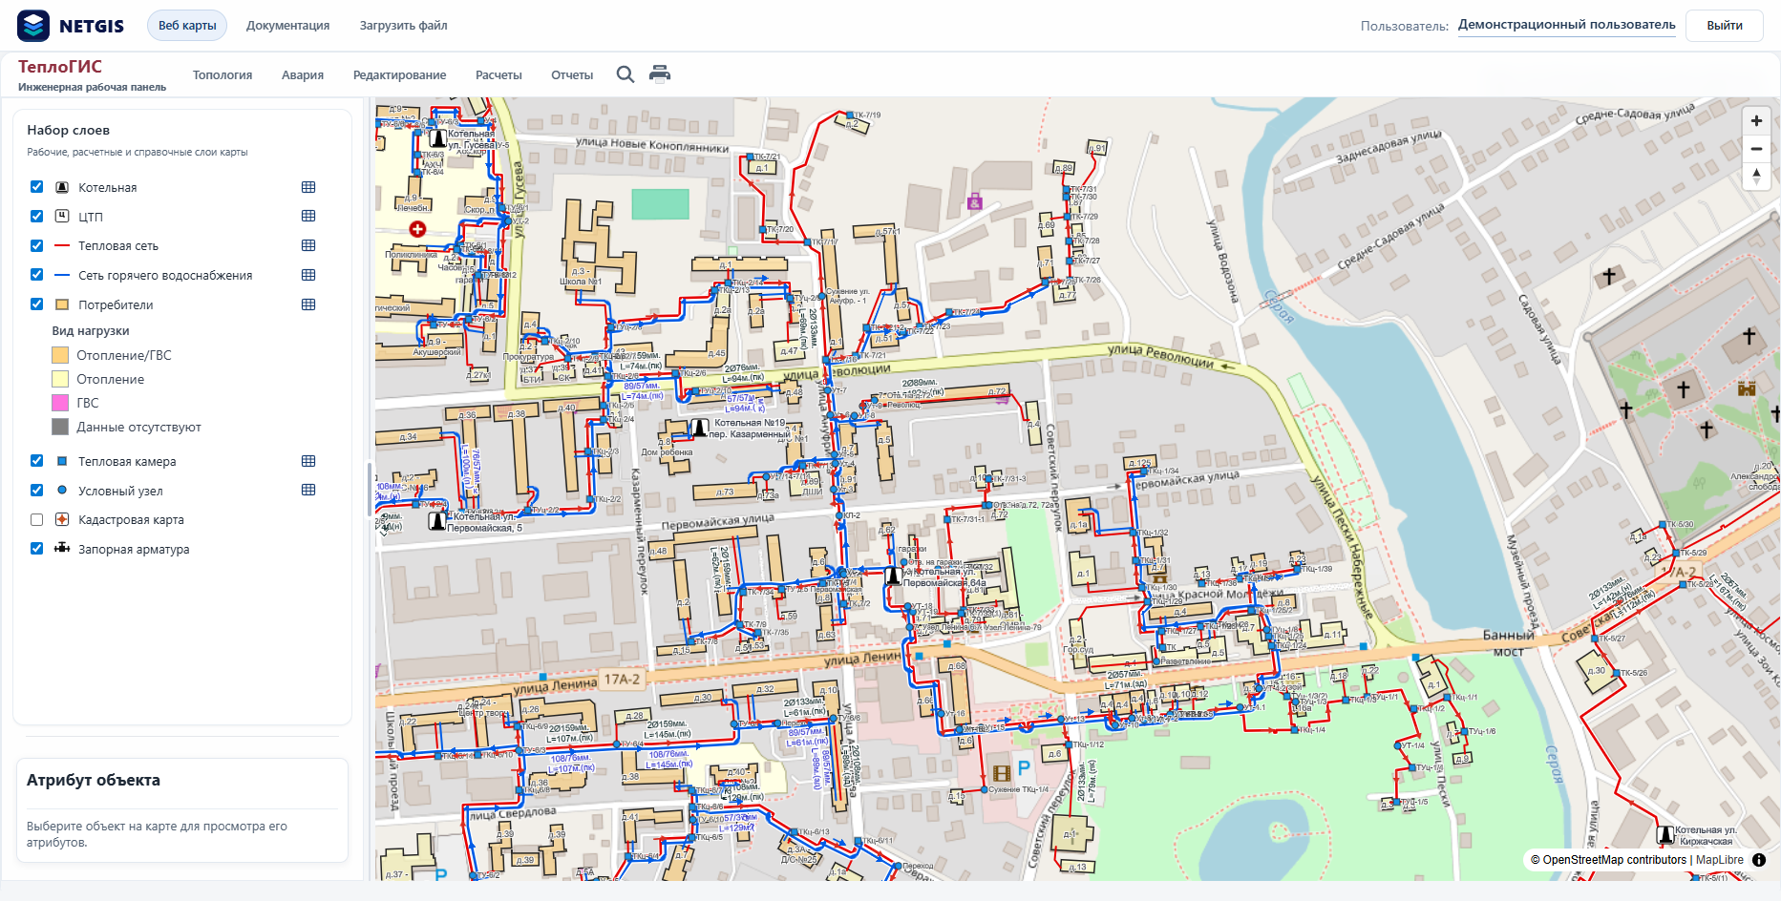The height and width of the screenshot is (901, 1781).
Task: Open the attribute table for Тепловая сеть layer
Action: [x=308, y=245]
